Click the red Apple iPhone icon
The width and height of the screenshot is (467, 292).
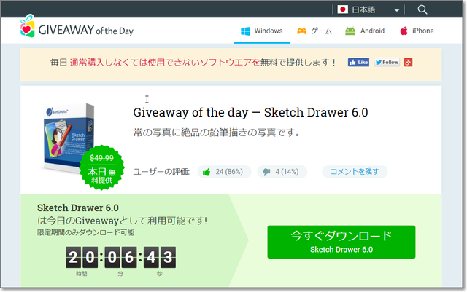(x=404, y=31)
